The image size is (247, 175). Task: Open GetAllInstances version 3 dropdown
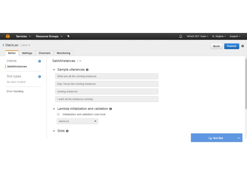click(79, 61)
